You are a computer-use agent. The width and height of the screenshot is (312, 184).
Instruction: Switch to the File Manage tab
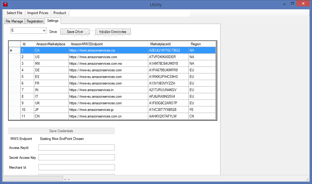14,21
